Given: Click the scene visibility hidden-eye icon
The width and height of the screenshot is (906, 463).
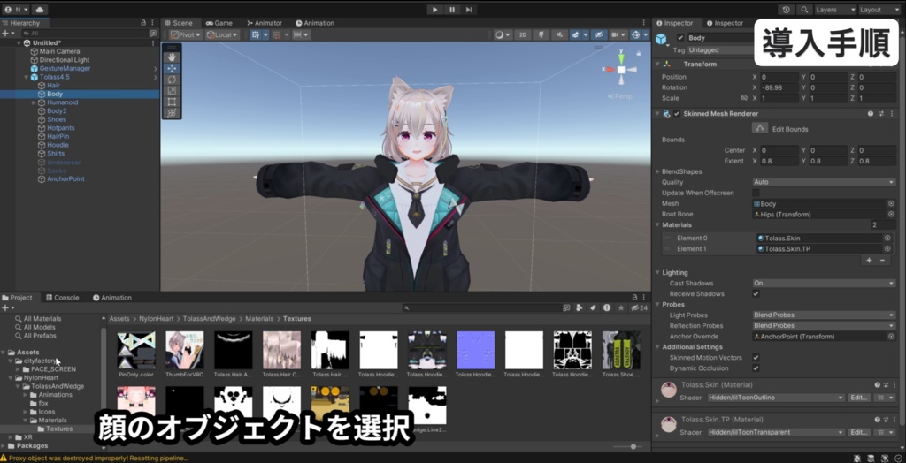Looking at the screenshot, I should point(599,34).
